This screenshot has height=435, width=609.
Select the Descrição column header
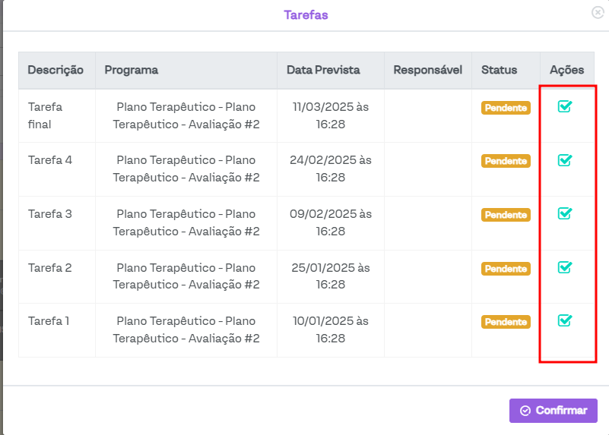tap(56, 70)
